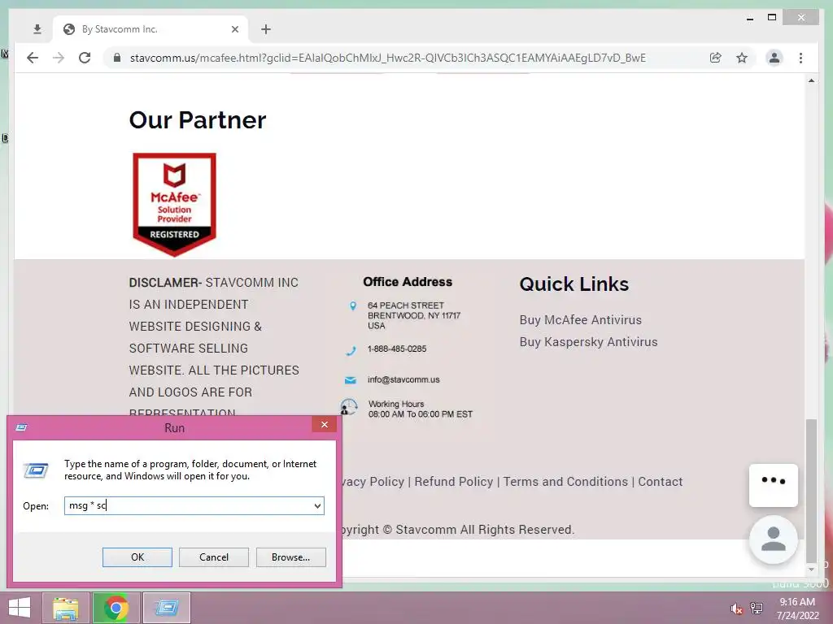This screenshot has width=833, height=624.
Task: Open a new tab with plus button
Action: [266, 29]
